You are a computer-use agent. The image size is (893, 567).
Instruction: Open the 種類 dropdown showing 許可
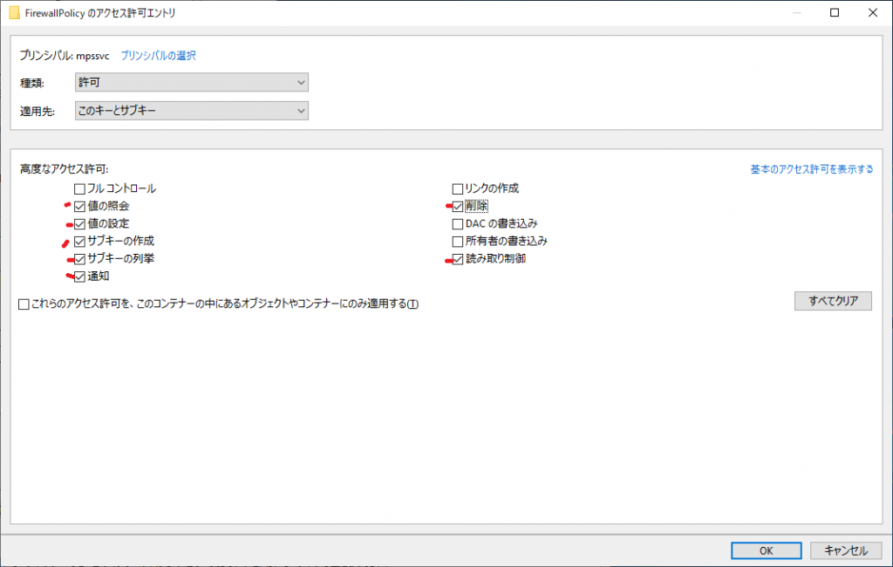(x=191, y=82)
